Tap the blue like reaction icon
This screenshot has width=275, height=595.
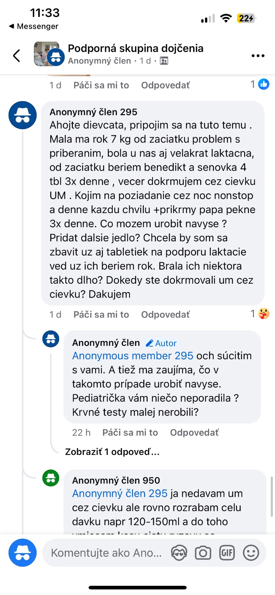pyautogui.click(x=264, y=84)
